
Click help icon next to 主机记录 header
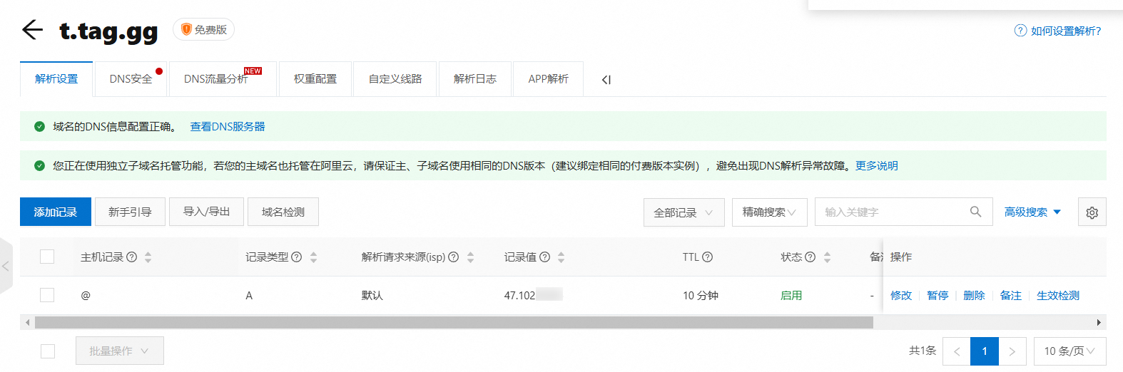click(x=132, y=257)
